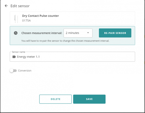Click the tag icon in Sensor name field
The width and height of the screenshot is (145, 113).
pos(14,57)
